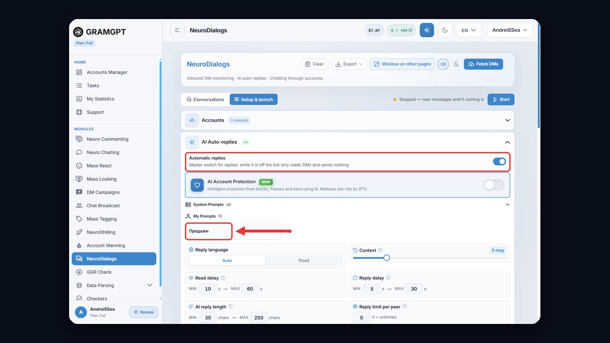Viewport: 610px width, 343px height.
Task: Click the AI Auto-replies sparkle icon
Action: [192, 142]
